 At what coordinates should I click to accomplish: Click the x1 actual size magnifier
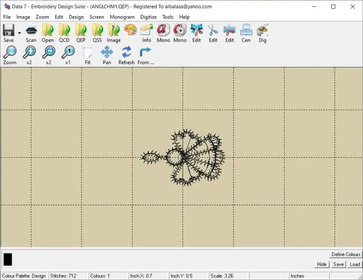68,52
